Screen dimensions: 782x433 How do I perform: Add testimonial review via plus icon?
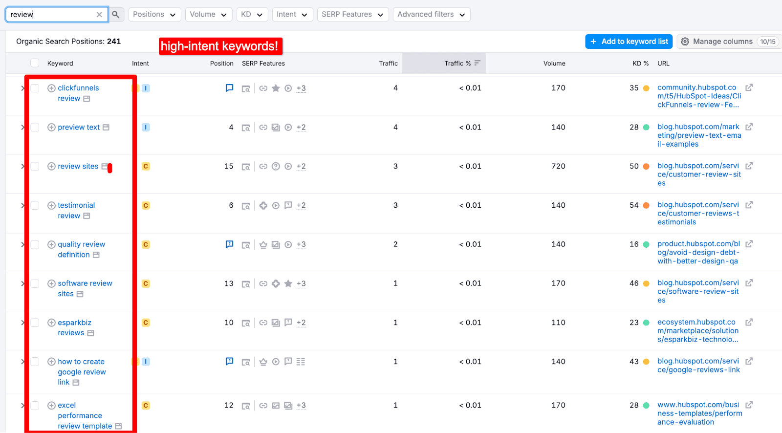click(51, 206)
